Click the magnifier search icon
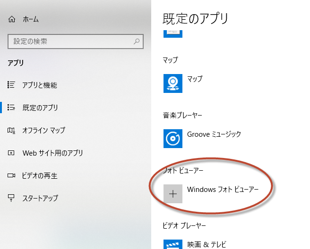Image resolution: width=310 pixels, height=249 pixels. (x=137, y=41)
